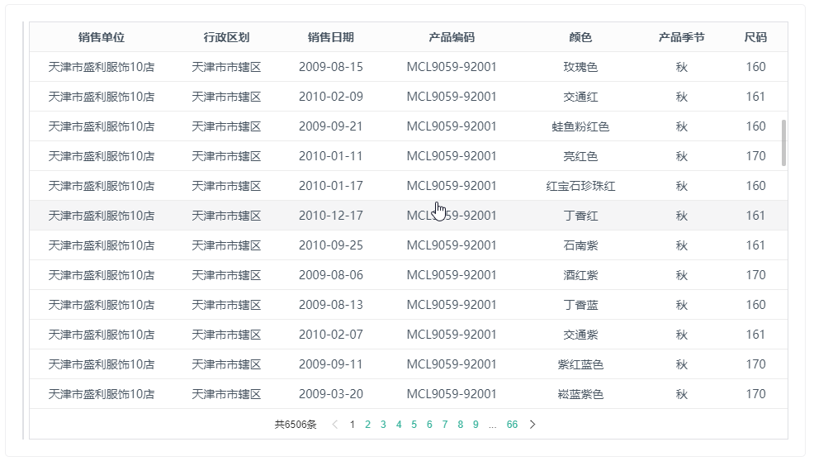
Task: Click the 玫瑰色 color cell
Action: 580,67
